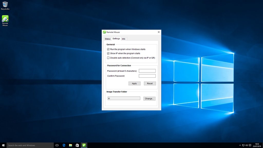This screenshot has height=148, width=263.
Task: Click the Reset button
Action: (x=150, y=84)
